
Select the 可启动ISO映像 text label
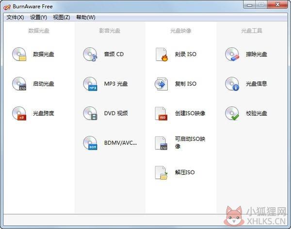(190, 143)
